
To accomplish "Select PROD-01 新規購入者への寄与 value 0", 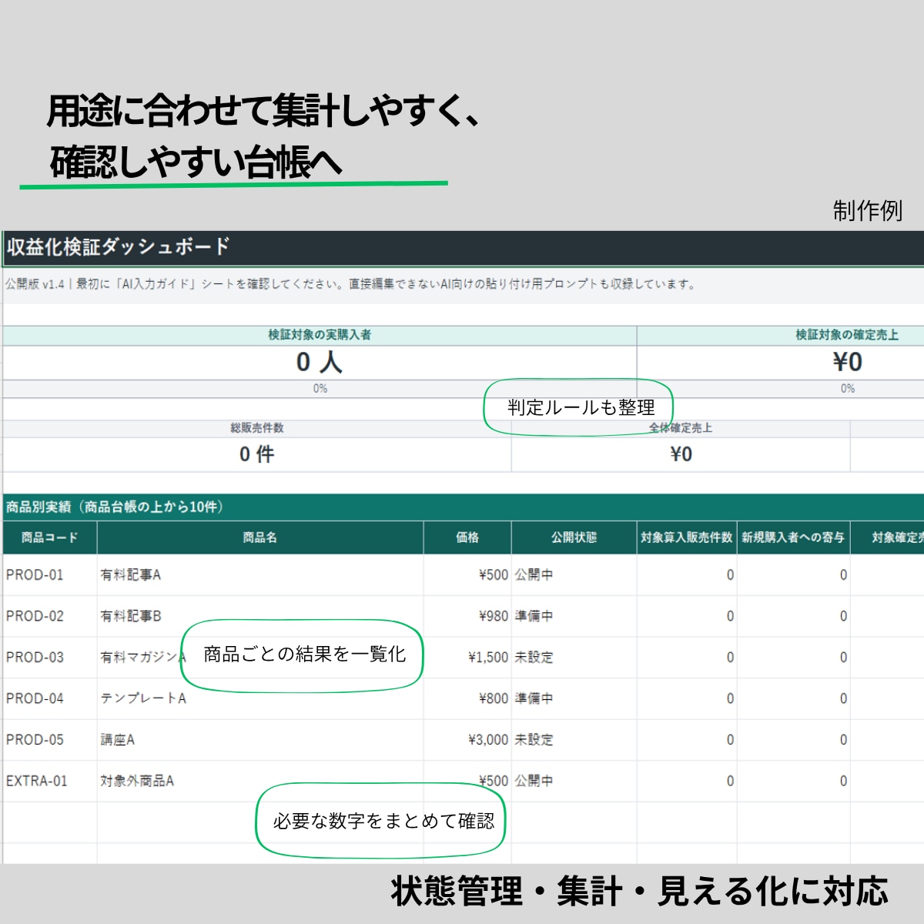I will tap(794, 575).
